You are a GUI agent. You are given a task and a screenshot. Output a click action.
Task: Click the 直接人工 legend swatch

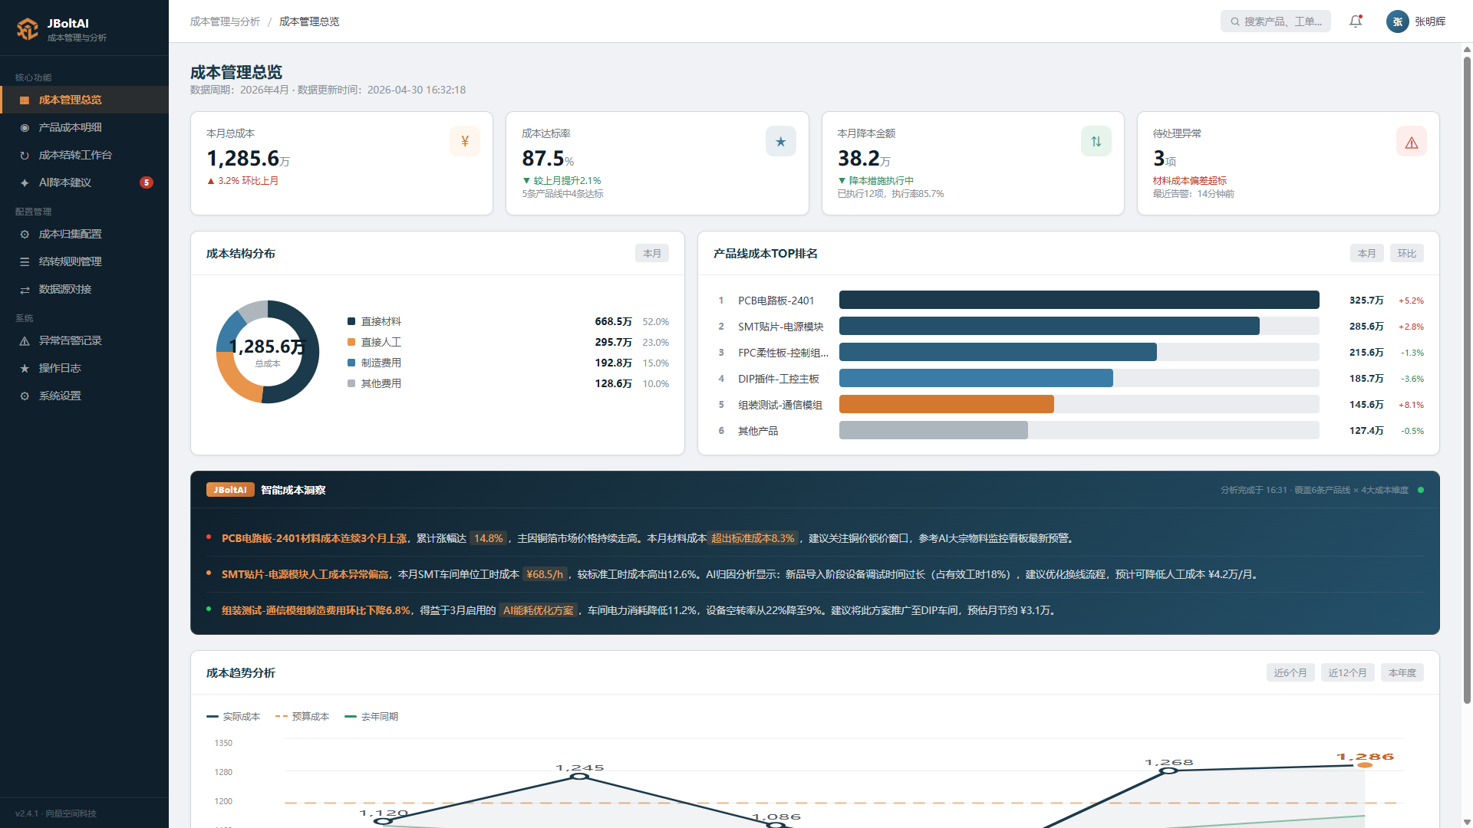click(351, 342)
